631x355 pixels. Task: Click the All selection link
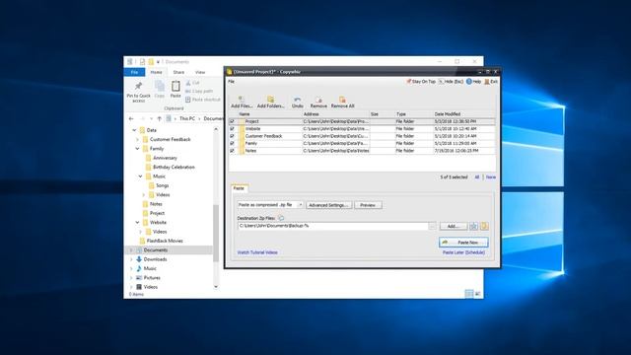(x=477, y=177)
